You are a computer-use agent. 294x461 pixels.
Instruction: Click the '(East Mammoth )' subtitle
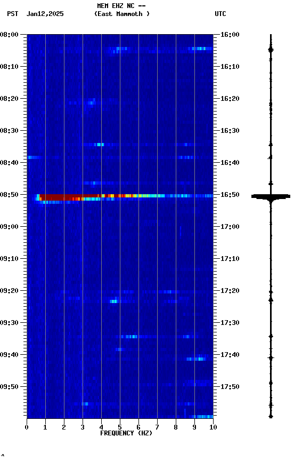coord(122,14)
